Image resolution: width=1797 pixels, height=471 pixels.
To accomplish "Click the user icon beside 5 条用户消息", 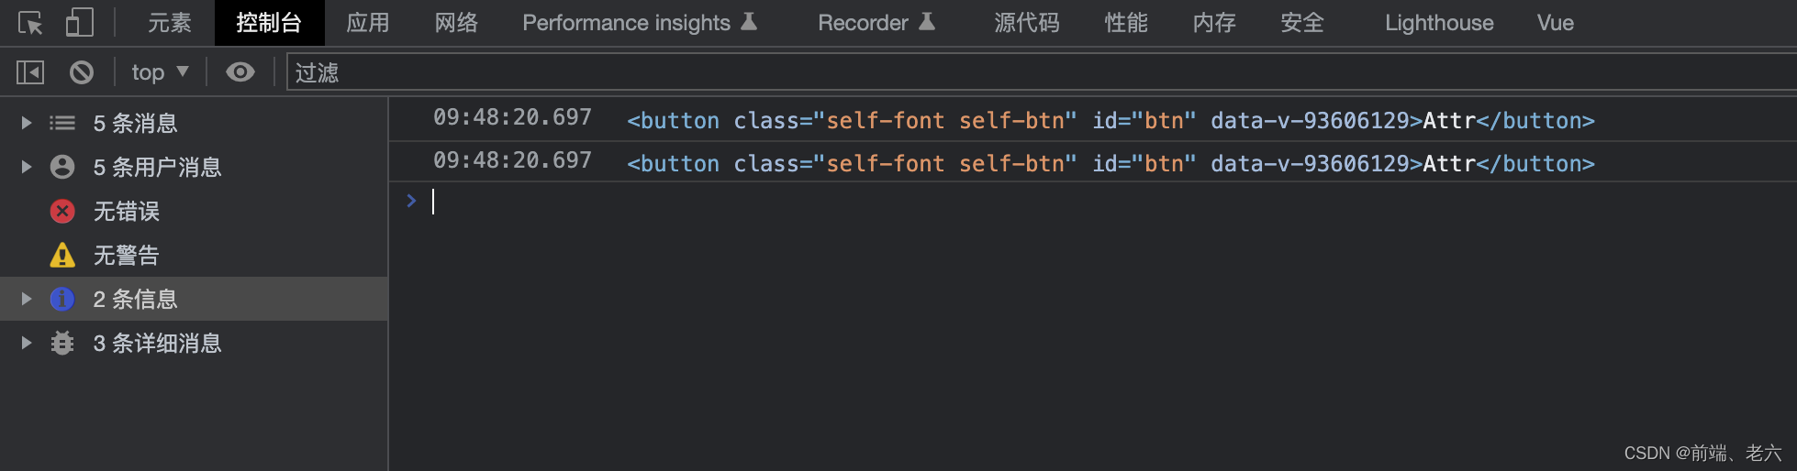I will [62, 167].
